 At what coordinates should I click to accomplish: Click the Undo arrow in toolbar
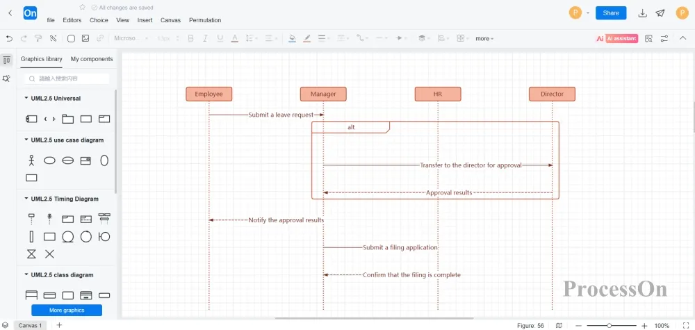coord(9,38)
